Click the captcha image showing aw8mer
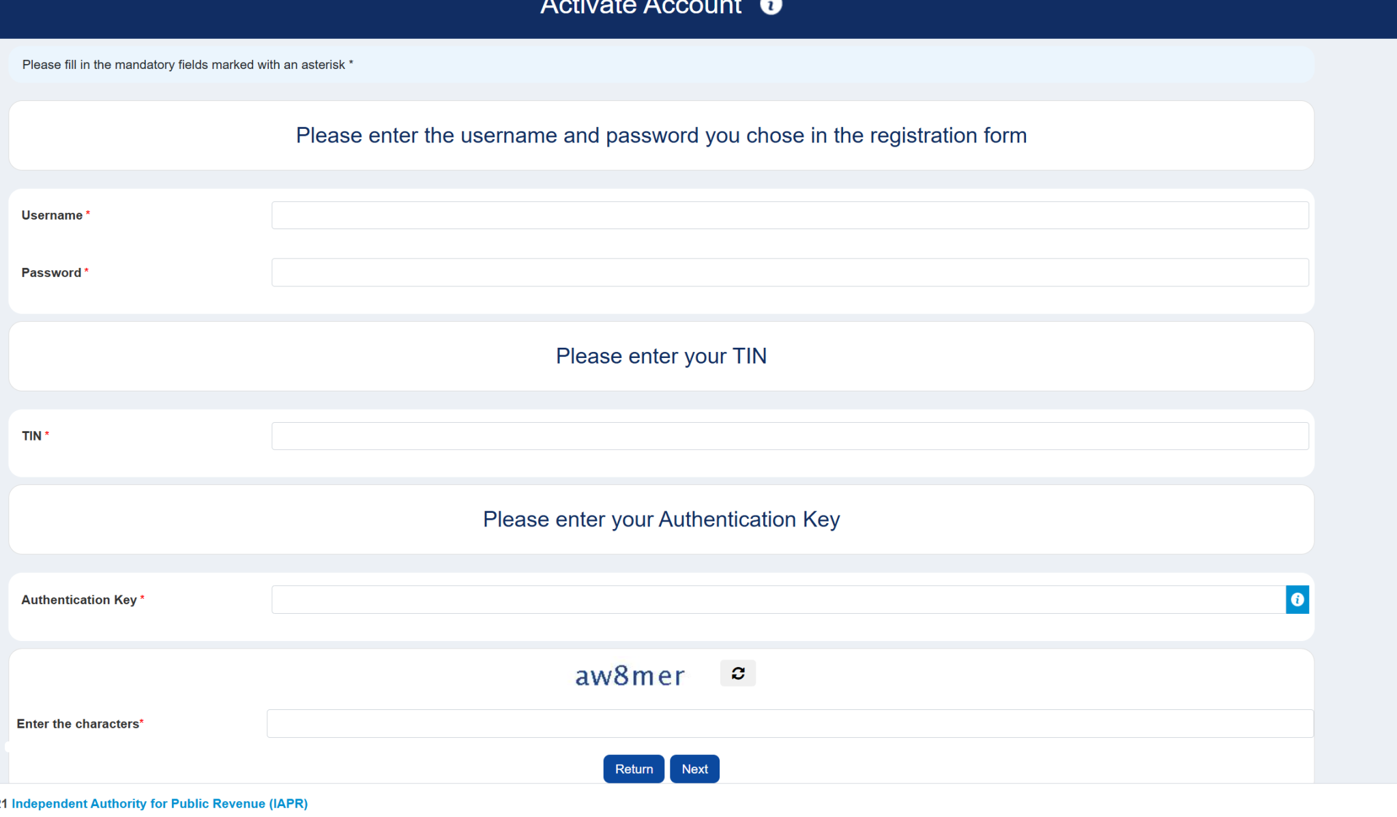The width and height of the screenshot is (1397, 817). click(630, 676)
